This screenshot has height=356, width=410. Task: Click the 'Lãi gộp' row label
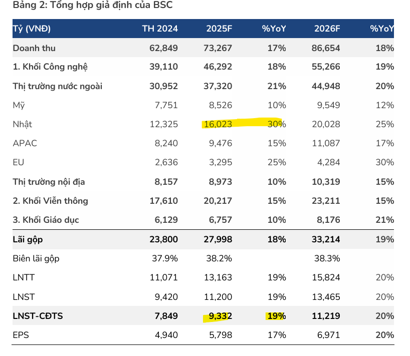pos(28,239)
